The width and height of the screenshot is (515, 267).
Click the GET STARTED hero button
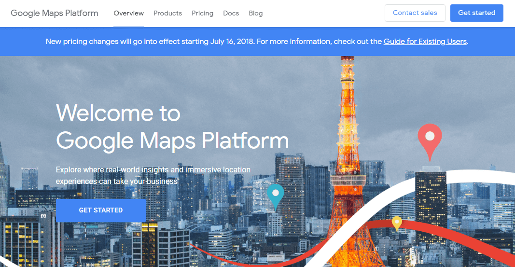(x=101, y=210)
